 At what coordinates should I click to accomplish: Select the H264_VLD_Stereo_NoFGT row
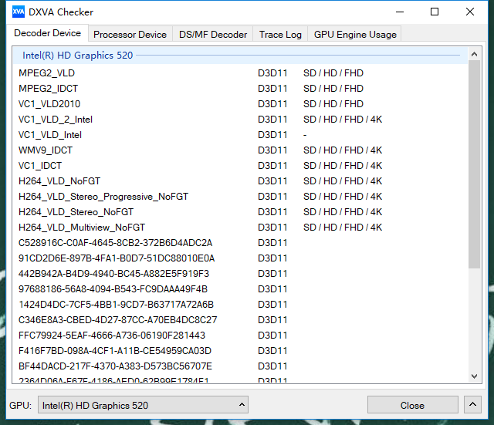tap(241, 212)
